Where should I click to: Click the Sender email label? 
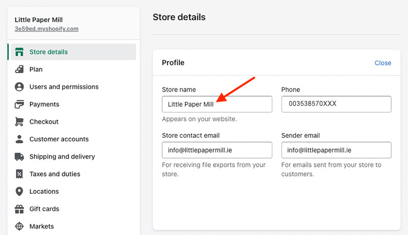pos(300,135)
